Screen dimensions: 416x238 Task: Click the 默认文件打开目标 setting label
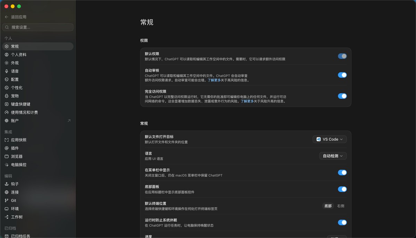point(159,137)
